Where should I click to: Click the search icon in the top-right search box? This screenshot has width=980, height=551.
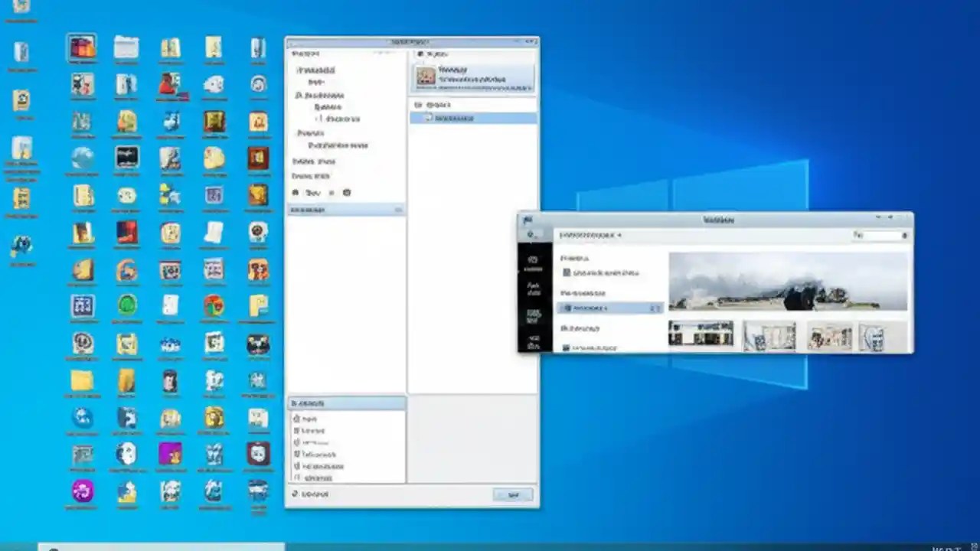click(904, 235)
